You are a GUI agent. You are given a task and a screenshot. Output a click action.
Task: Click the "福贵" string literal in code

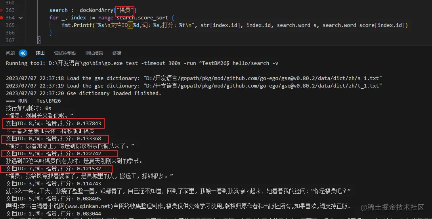tap(125, 10)
